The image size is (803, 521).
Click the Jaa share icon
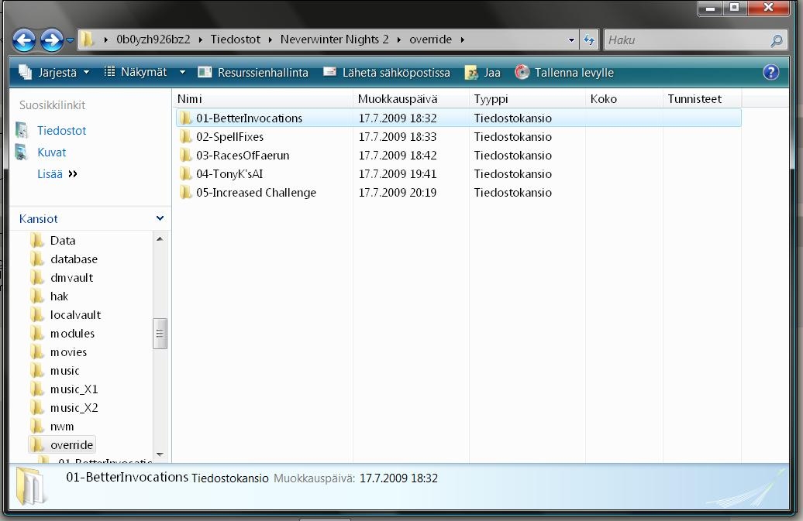471,73
